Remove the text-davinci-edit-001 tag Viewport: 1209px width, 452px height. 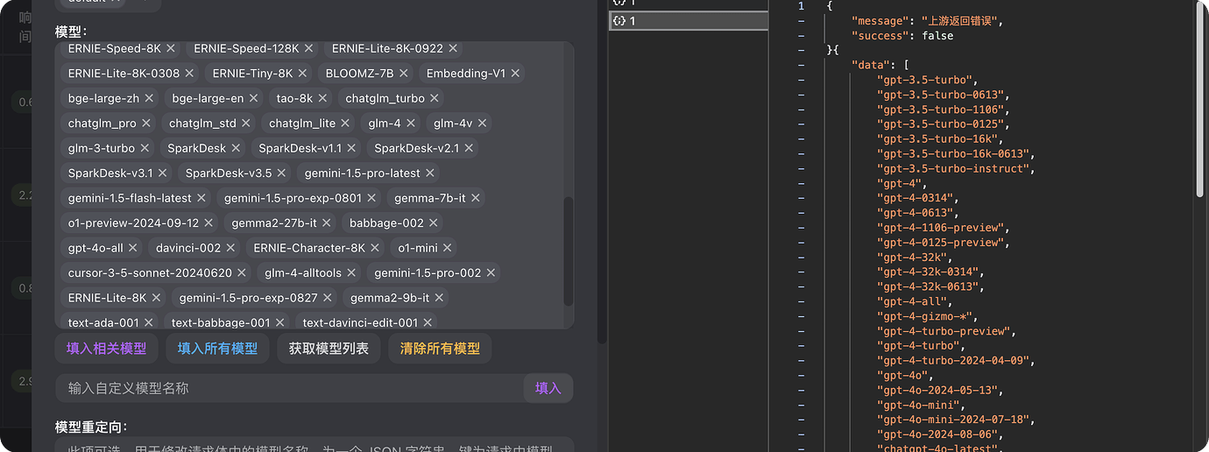coord(428,323)
